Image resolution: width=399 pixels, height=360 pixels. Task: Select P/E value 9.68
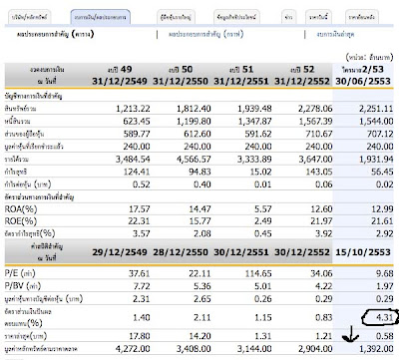384,274
